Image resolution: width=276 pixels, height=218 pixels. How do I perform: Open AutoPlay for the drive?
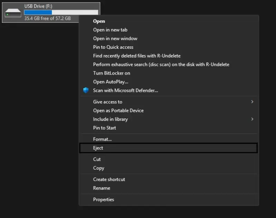tap(169, 82)
